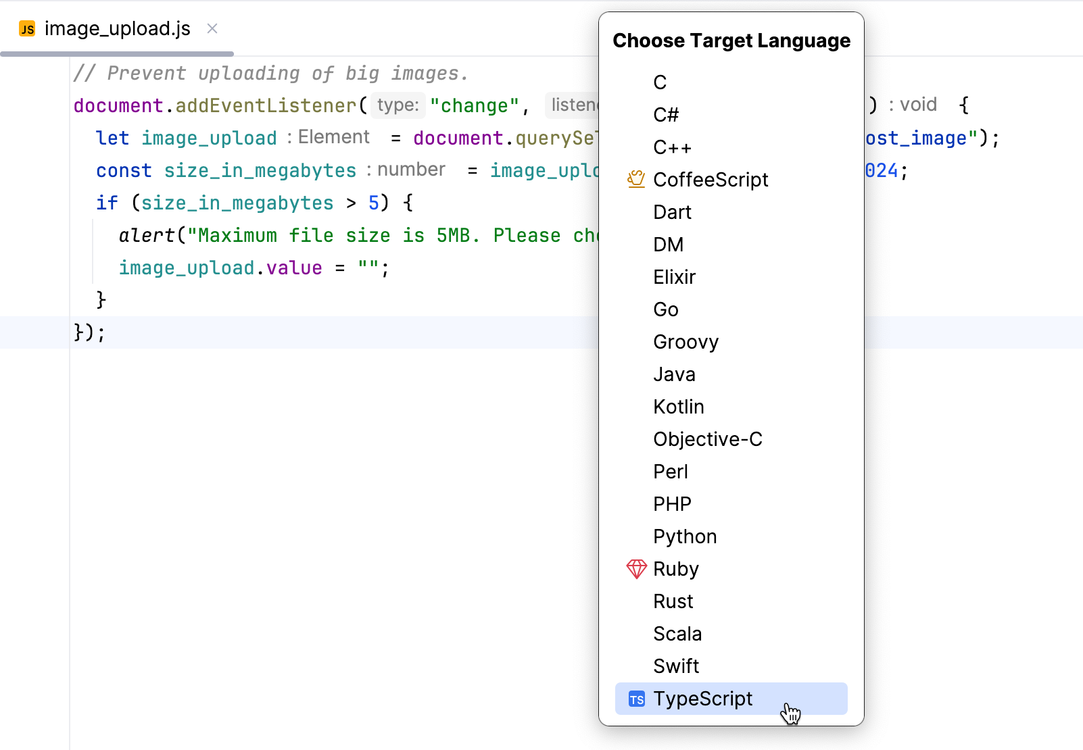
Task: Click the size_in_megabytes constant name
Action: point(260,170)
